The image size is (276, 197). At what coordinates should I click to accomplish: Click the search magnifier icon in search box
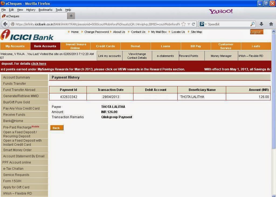tap(253, 24)
